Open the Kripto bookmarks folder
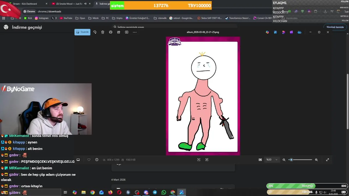Screen dimensions: 349x196 click(x=117, y=18)
